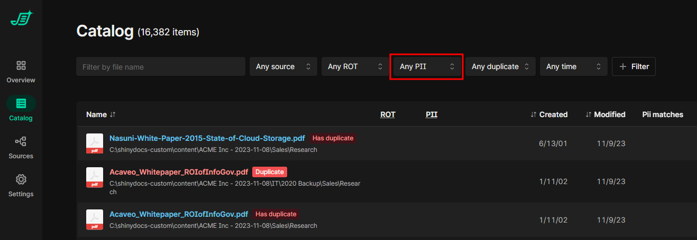Screen dimensions: 697x240
Task: Click the sort arrows beside Name column
Action: (x=113, y=114)
